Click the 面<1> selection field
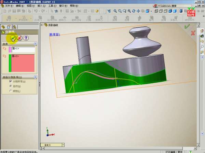Image resolution: width=205 pixels, height=153 pixels. click(x=23, y=50)
